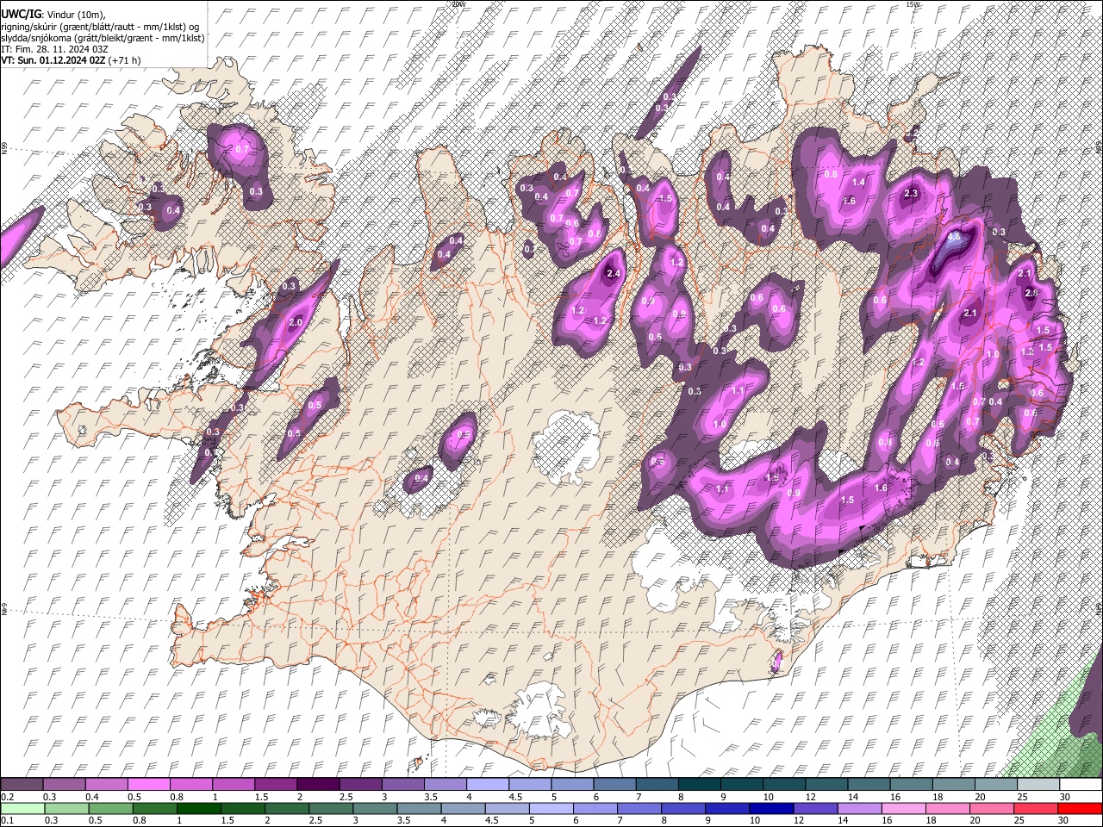Select upper-row swatch starting at 1

click(x=233, y=784)
